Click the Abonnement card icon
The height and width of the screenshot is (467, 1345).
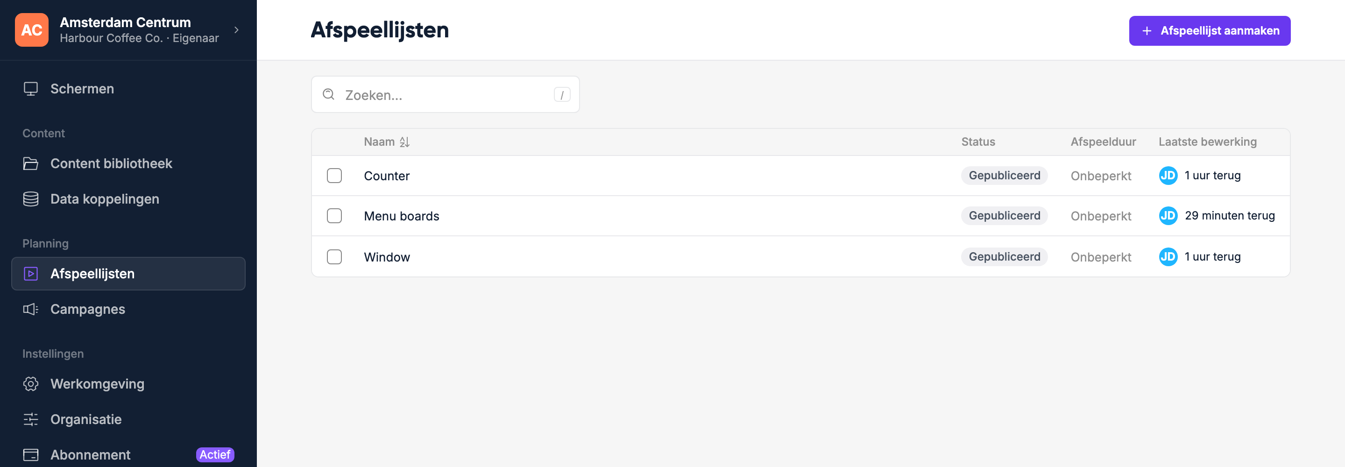[31, 455]
